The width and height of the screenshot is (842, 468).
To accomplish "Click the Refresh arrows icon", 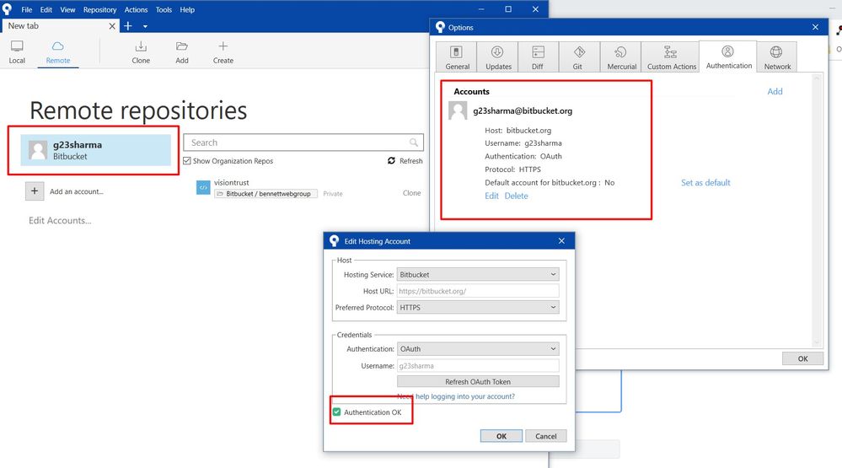I will (x=391, y=161).
